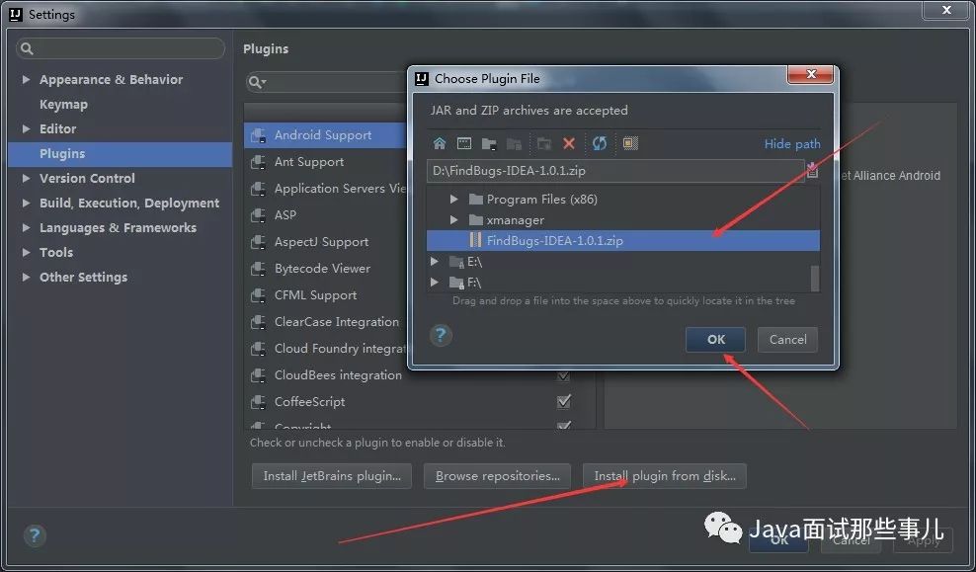Expand Languages & Frameworks group

pyautogui.click(x=26, y=228)
